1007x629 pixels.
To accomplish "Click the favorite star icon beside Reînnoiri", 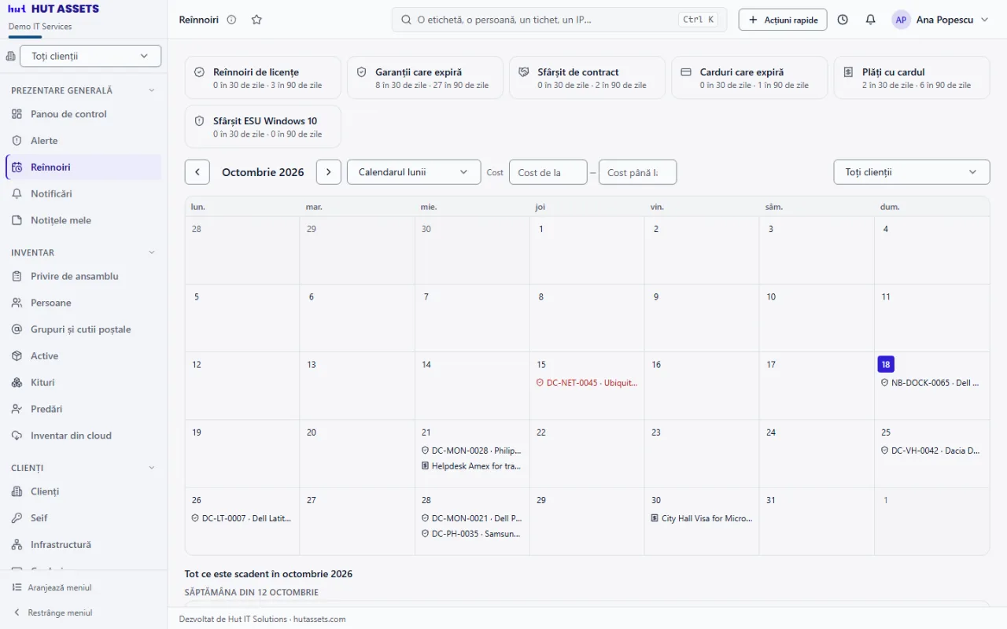I will pyautogui.click(x=256, y=20).
